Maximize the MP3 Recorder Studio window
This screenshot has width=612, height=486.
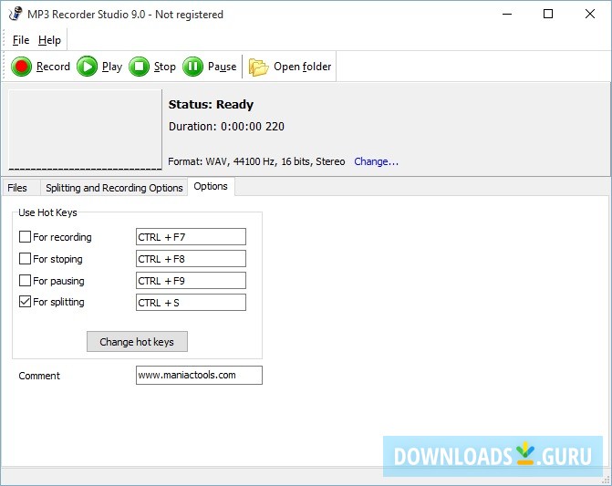(548, 14)
